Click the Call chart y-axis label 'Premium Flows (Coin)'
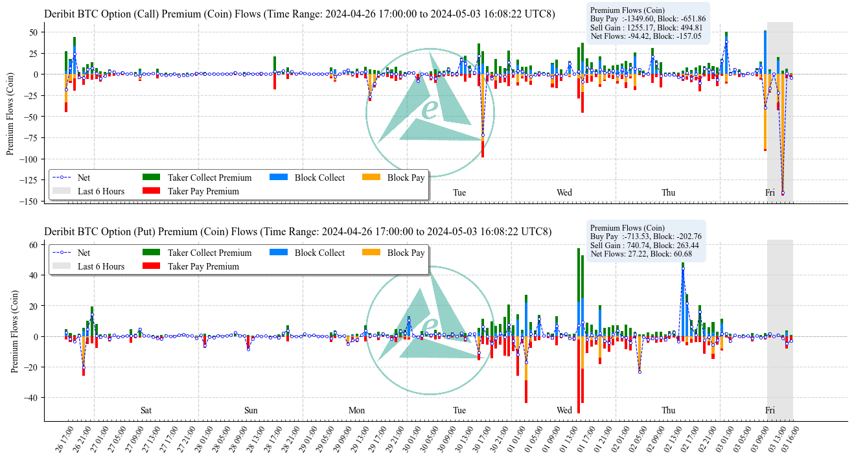Screen dimensions: 854x460 (10, 113)
